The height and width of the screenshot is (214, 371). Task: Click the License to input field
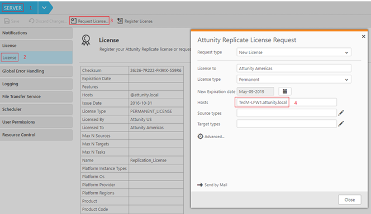[x=294, y=69]
